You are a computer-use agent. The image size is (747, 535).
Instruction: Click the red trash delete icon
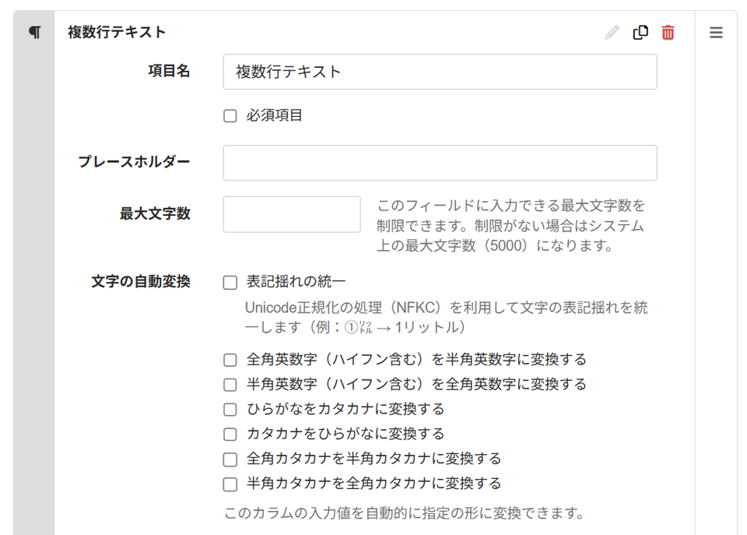point(668,33)
